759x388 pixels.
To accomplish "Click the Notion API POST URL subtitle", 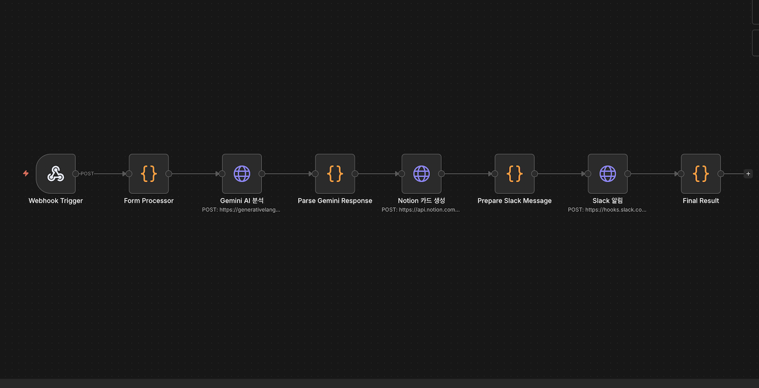I will point(421,209).
